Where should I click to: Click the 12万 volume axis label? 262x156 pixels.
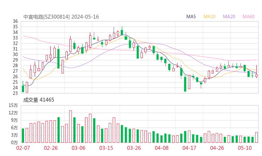pos(13,113)
